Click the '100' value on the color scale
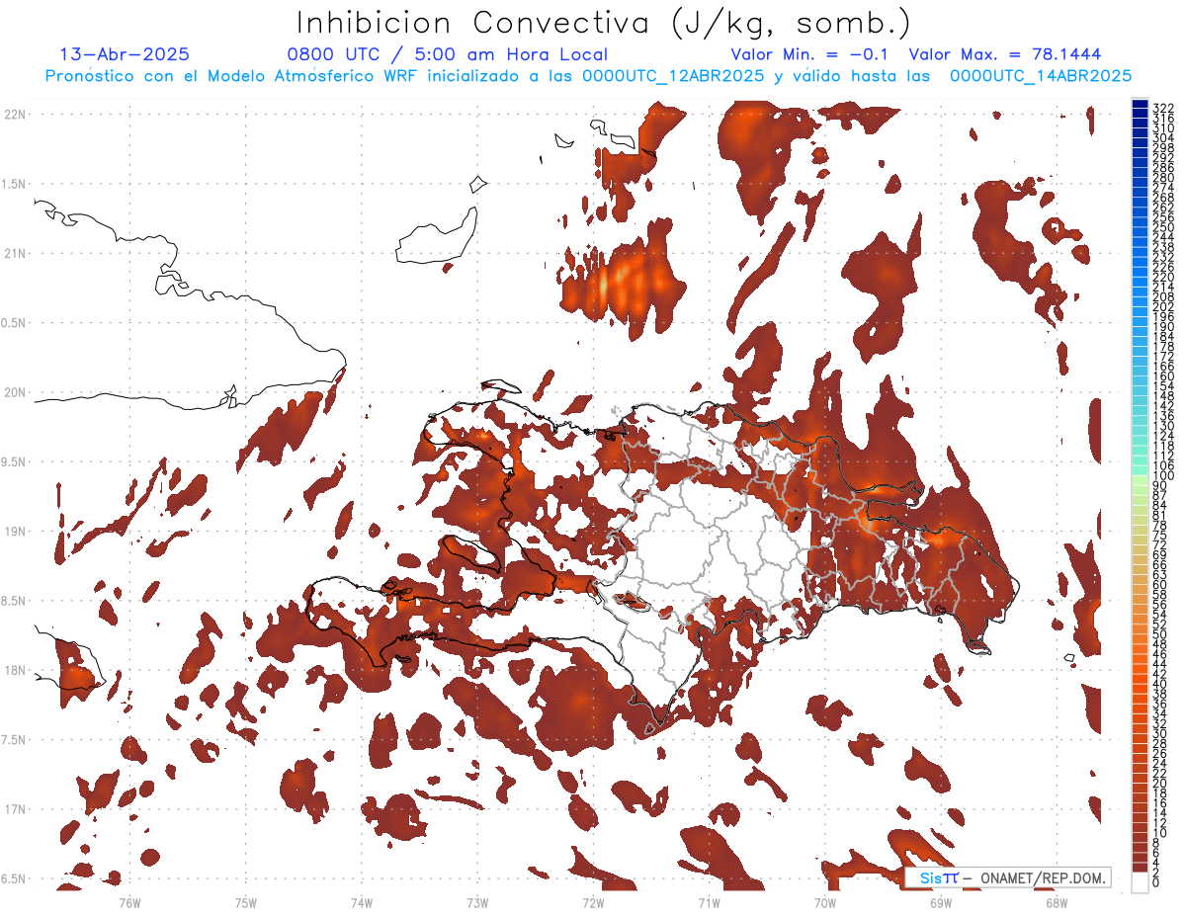The image size is (1186, 916). (x=1162, y=477)
